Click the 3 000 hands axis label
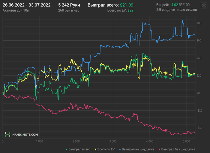This screenshot has height=153, width=210. (x=113, y=141)
